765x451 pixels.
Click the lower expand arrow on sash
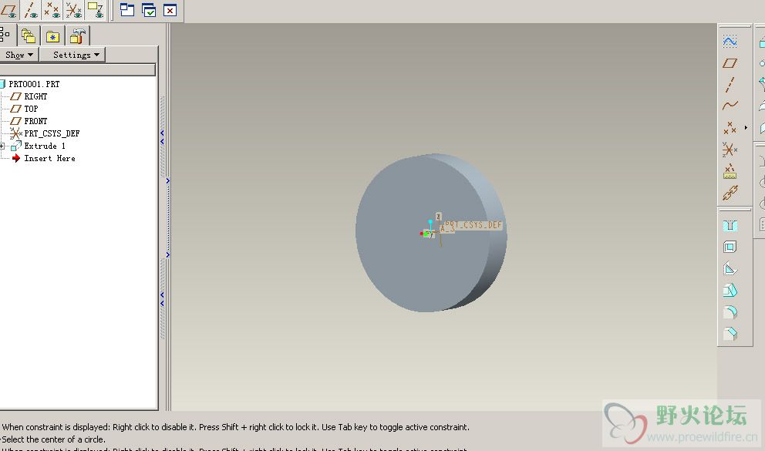pos(168,255)
